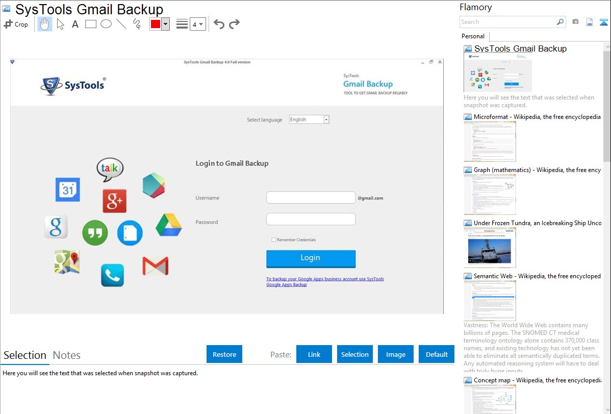Redo the annotation
This screenshot has width=611, height=414.
(x=234, y=24)
